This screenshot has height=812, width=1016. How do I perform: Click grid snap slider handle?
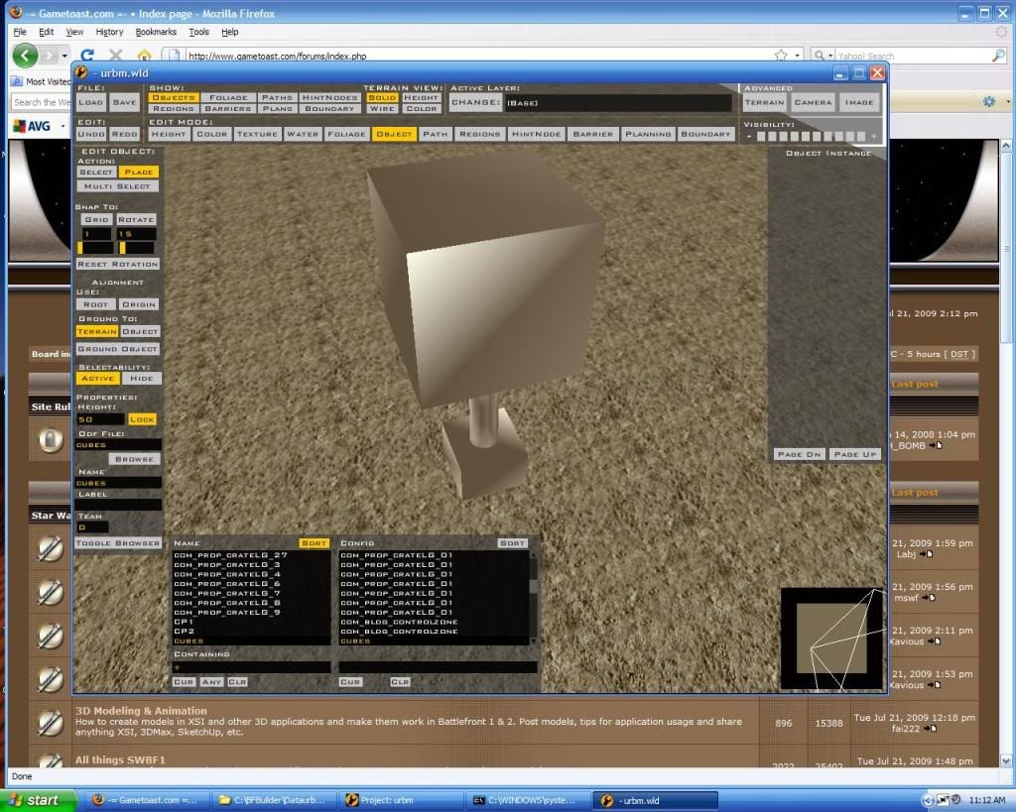[80, 247]
